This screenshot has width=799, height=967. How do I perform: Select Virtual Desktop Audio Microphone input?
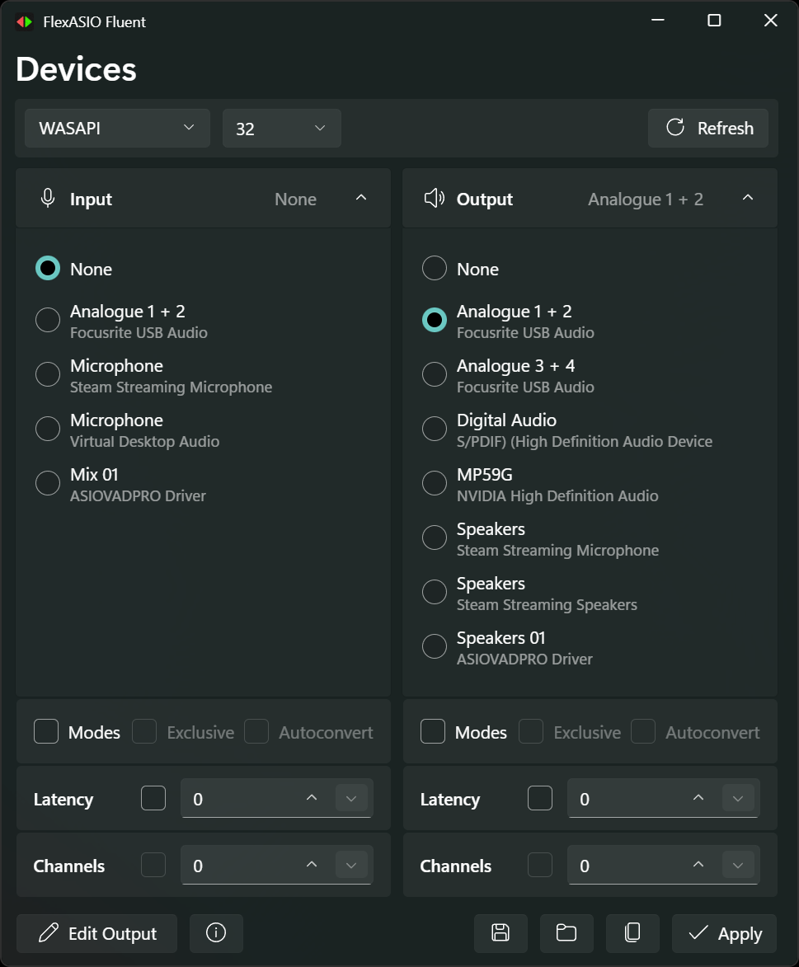[48, 429]
